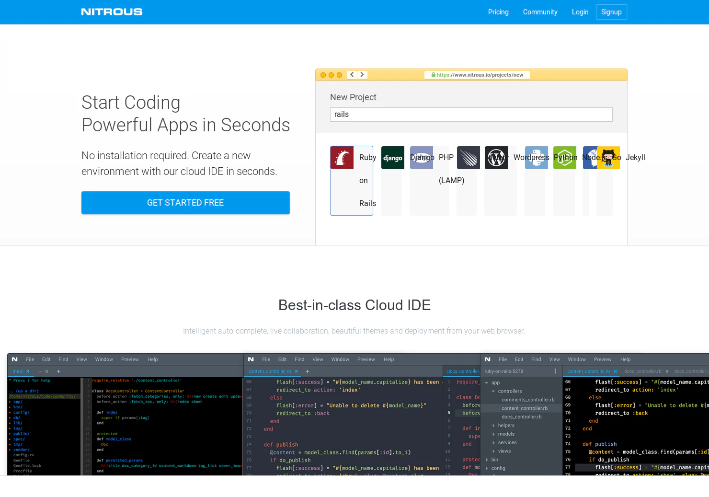Close content_controller.rb tab in third IDE
Screen dimensions: 709x497
point(616,371)
